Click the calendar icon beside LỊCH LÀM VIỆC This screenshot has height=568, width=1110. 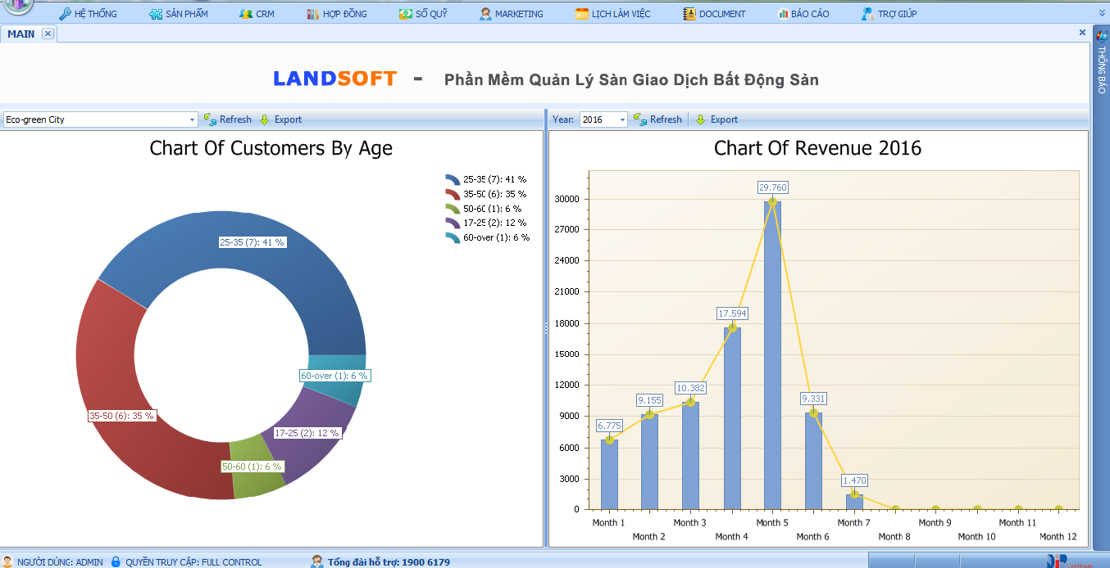(582, 14)
